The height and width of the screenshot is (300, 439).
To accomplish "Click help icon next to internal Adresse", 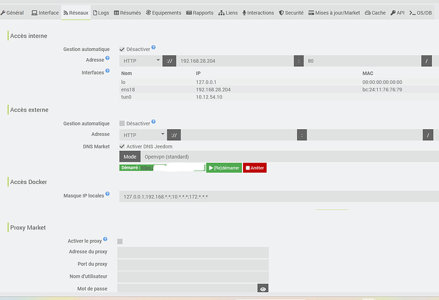I will click(x=108, y=59).
